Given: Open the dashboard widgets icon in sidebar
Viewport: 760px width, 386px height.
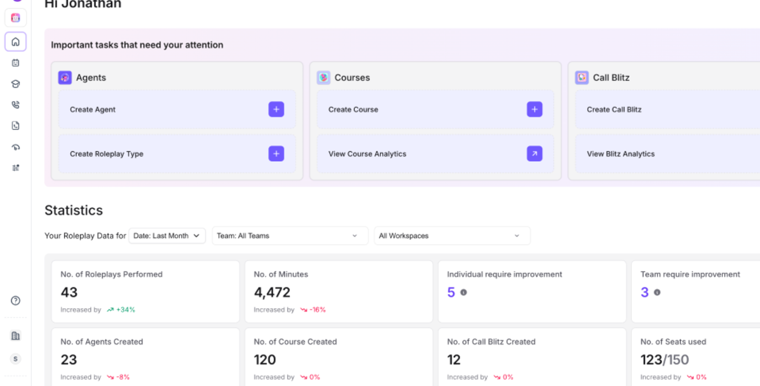Looking at the screenshot, I should coord(15,168).
